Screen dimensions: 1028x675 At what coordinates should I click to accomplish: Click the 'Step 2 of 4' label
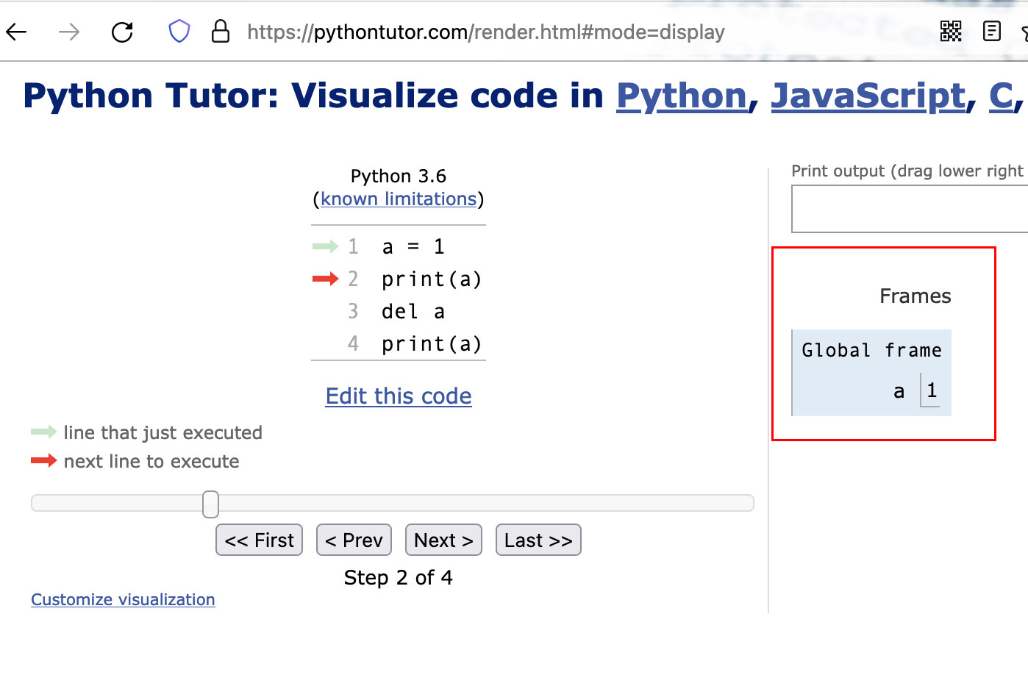coord(398,577)
